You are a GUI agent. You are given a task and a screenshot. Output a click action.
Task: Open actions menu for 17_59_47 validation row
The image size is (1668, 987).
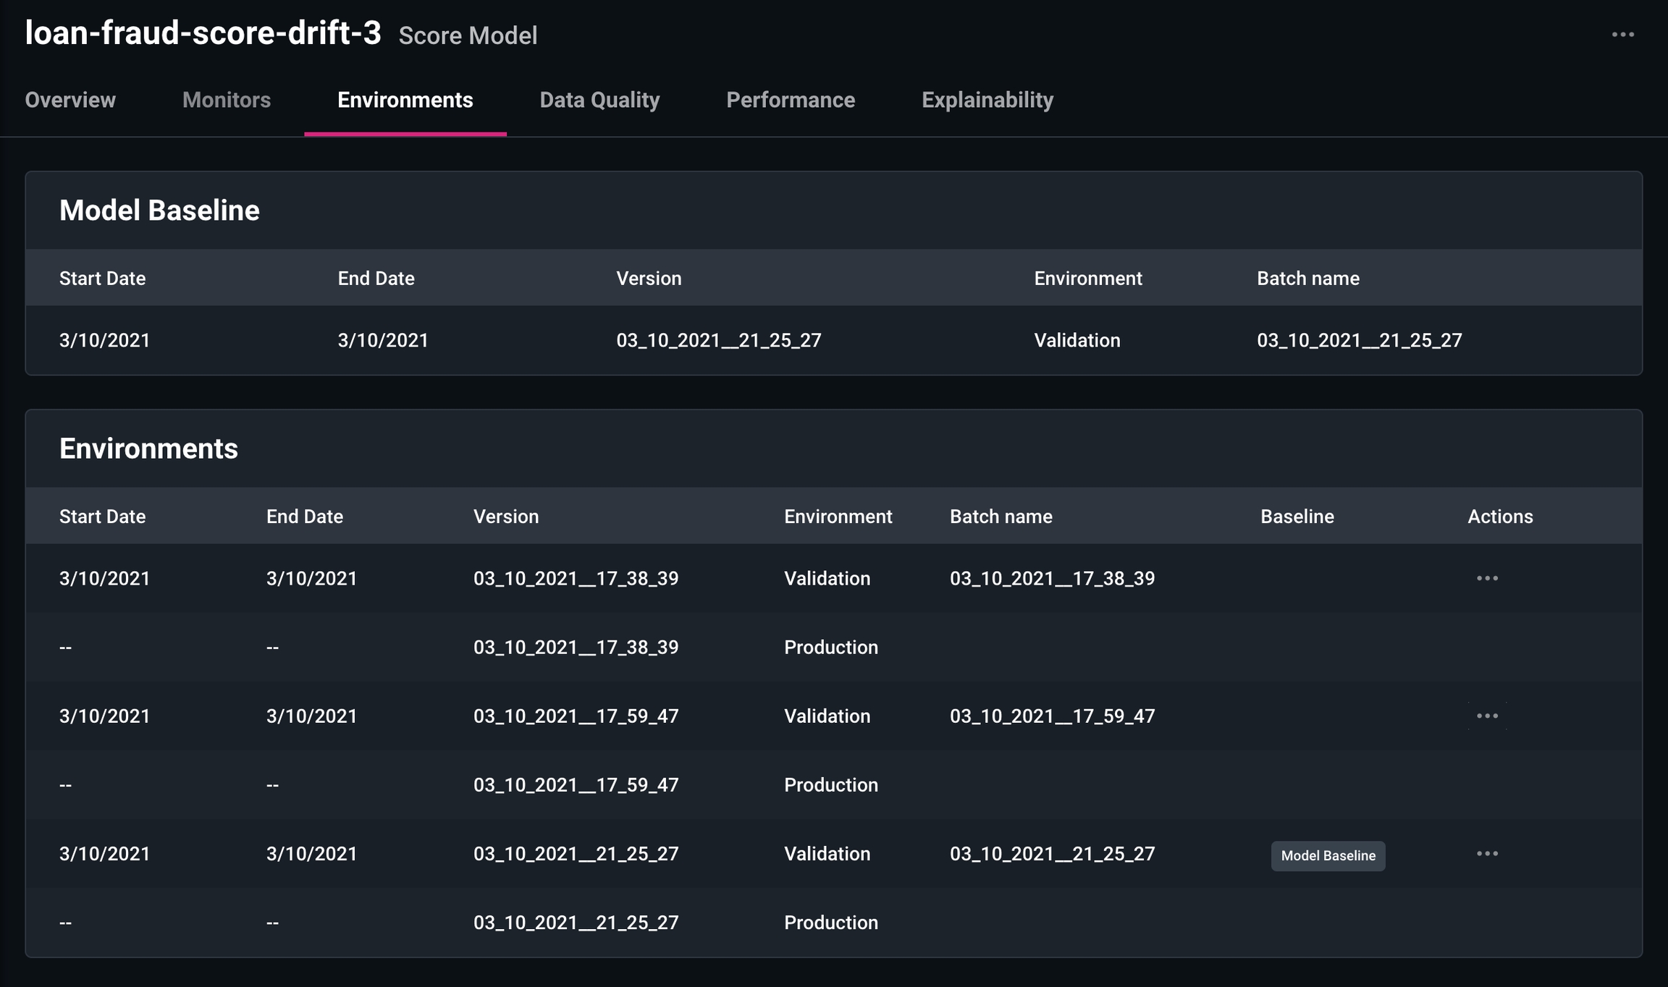[1487, 716]
